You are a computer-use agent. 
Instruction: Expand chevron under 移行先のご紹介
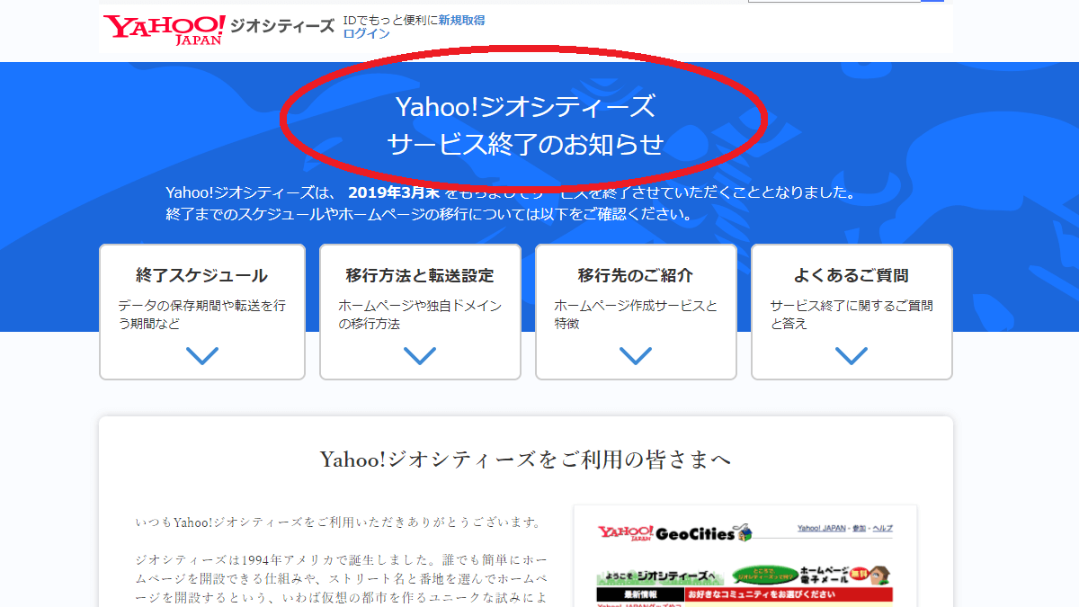pos(636,356)
